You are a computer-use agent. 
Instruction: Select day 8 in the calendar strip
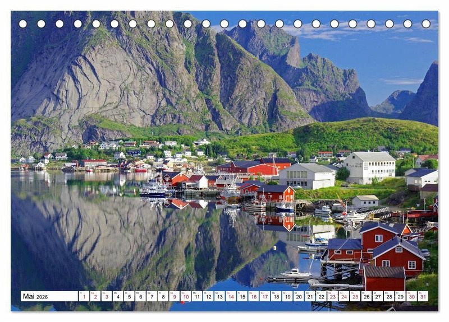point(163,296)
